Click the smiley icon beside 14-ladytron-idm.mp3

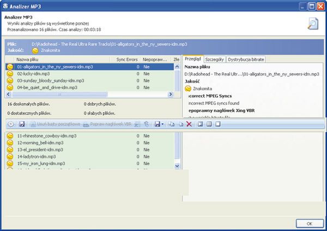tap(10, 156)
